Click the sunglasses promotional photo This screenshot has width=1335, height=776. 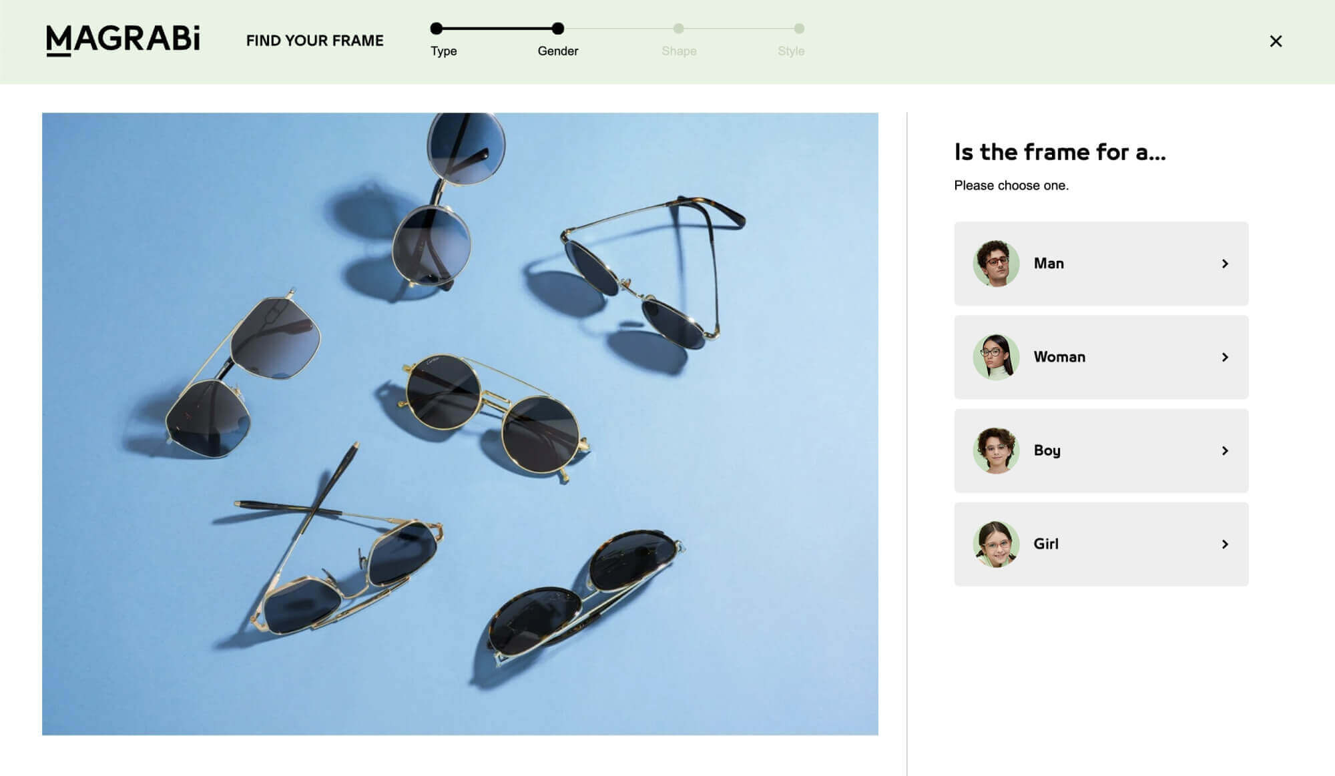pos(460,424)
